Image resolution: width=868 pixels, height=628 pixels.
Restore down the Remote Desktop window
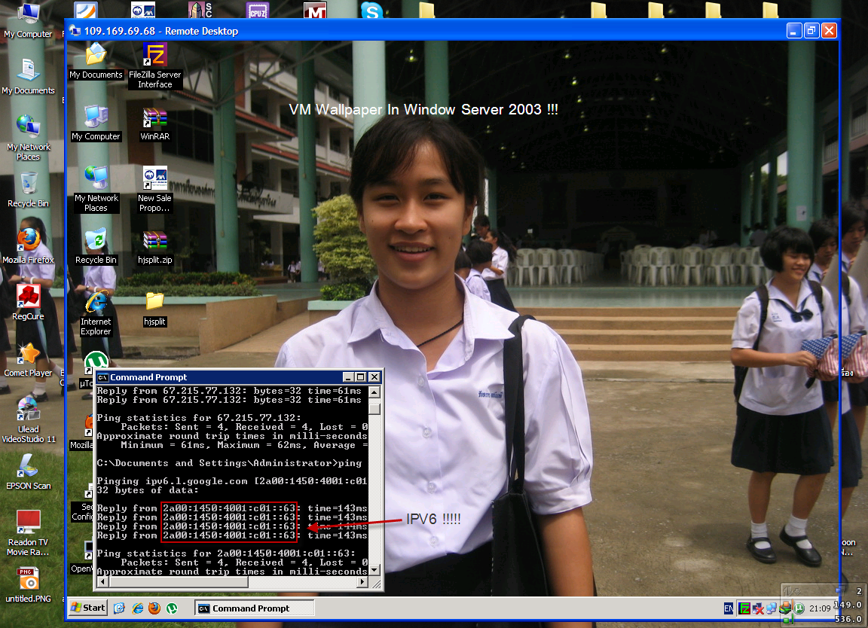[x=811, y=31]
